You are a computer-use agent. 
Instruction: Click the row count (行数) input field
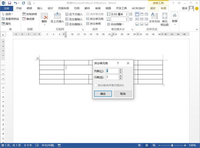tap(112, 77)
